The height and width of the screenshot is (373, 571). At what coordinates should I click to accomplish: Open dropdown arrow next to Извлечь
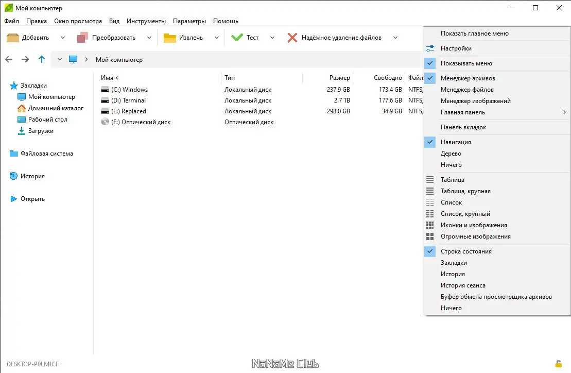(217, 38)
